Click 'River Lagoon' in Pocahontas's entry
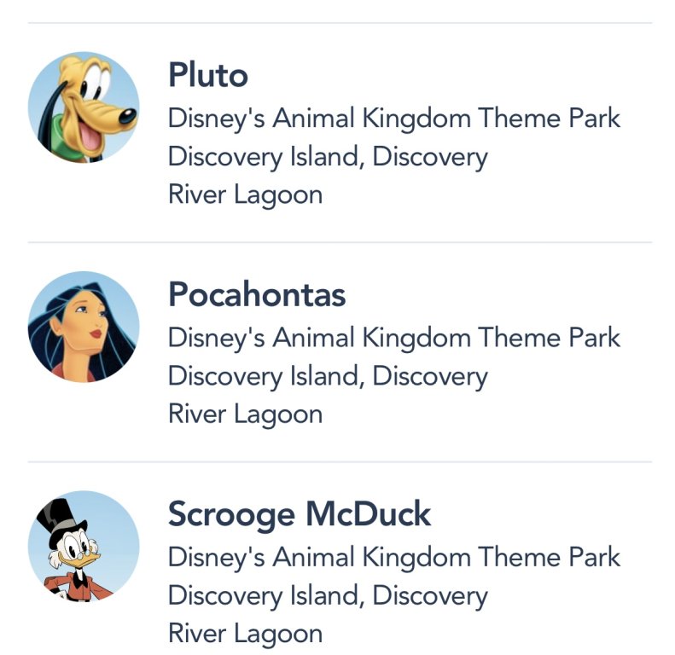The image size is (675, 655). [246, 414]
